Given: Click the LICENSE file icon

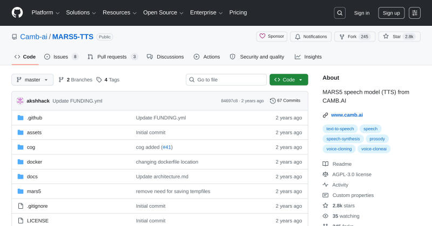Looking at the screenshot, I should click(x=21, y=221).
